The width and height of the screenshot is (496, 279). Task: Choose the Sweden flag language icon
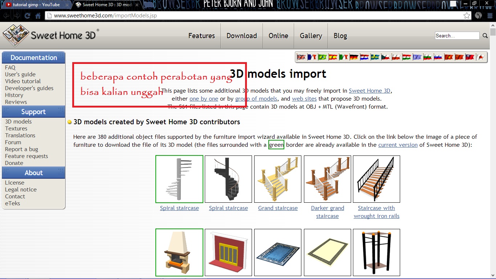click(x=375, y=57)
